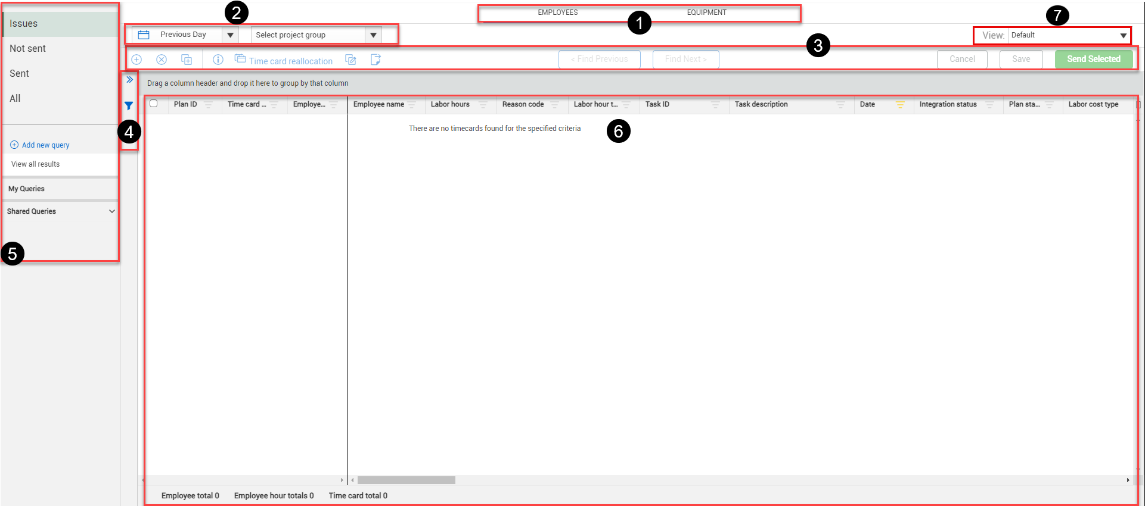Open Time card reallocation
Screen dimensions: 1145x506
[x=284, y=60]
